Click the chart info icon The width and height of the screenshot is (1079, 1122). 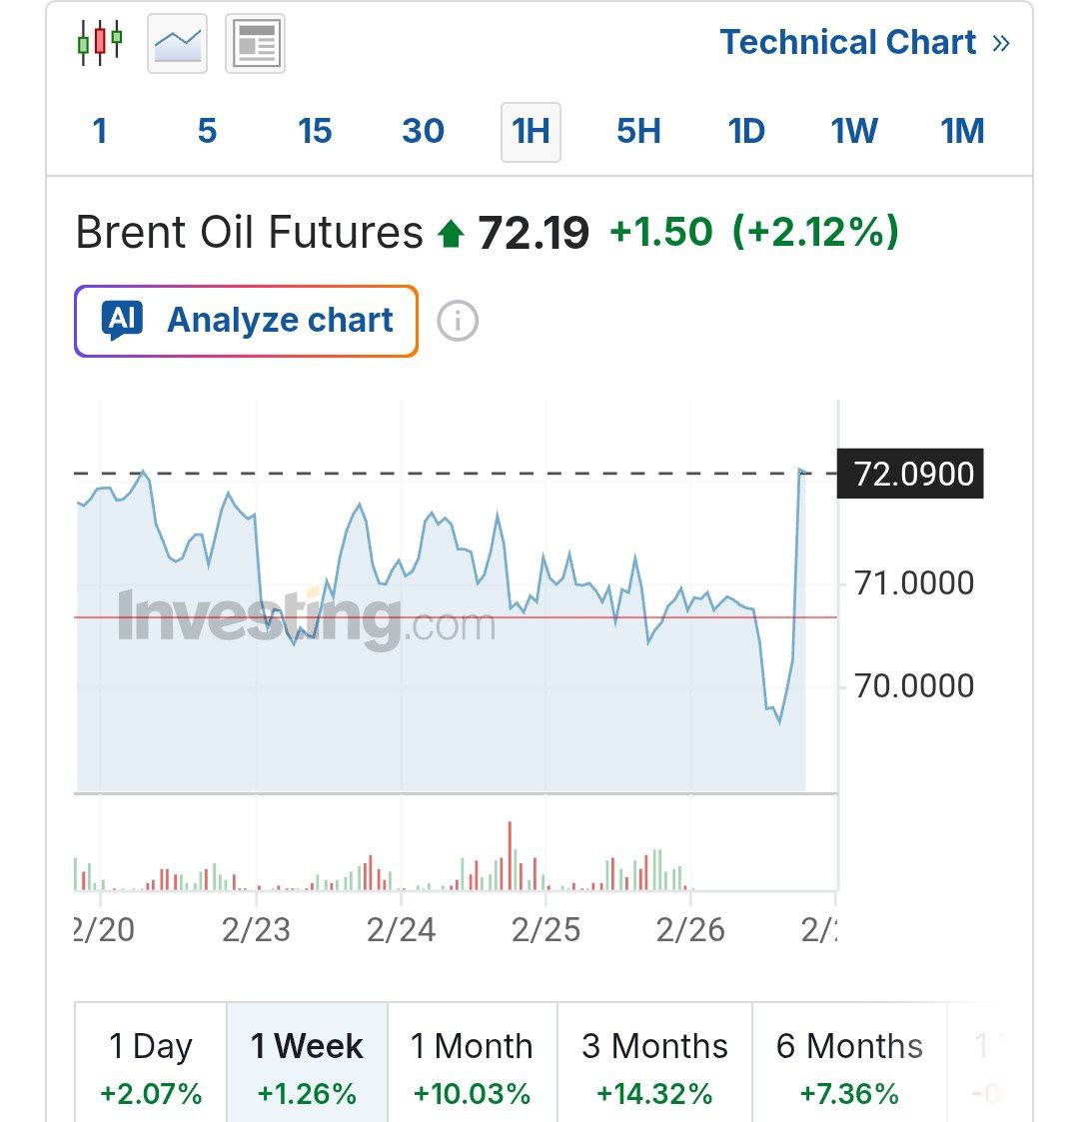coord(458,321)
